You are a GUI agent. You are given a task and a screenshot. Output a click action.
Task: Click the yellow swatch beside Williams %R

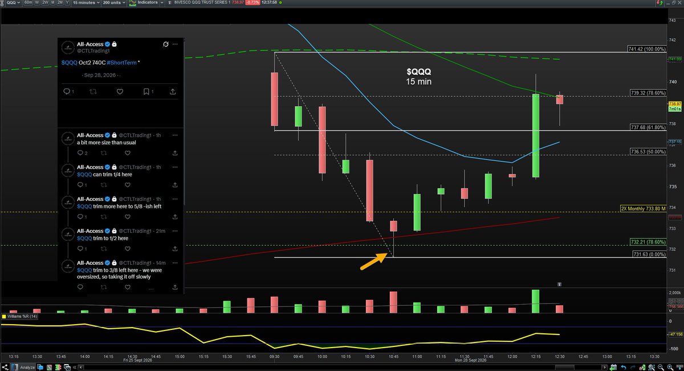coord(4,316)
